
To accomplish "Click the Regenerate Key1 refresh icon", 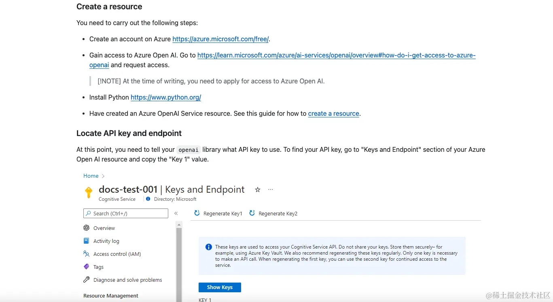I will (x=197, y=213).
